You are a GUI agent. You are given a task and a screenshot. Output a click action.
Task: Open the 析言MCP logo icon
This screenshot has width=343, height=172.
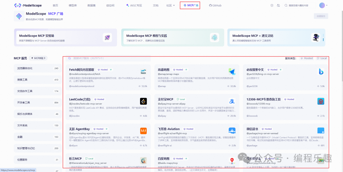tap(143, 160)
